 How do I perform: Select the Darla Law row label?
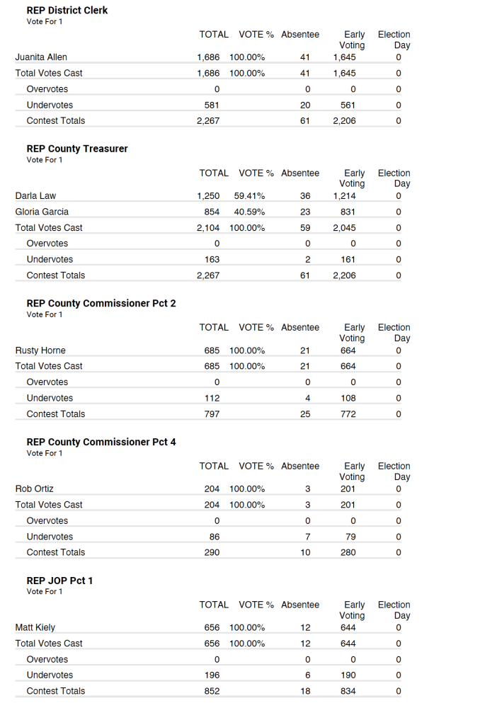coord(35,196)
